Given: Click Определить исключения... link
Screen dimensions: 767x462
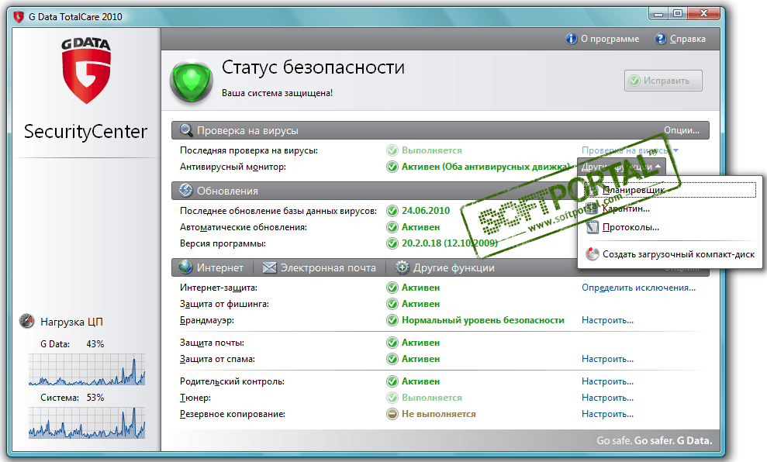Looking at the screenshot, I should [x=638, y=288].
